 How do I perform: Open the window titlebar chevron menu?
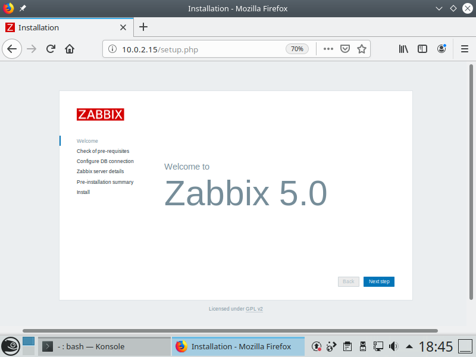(439, 8)
